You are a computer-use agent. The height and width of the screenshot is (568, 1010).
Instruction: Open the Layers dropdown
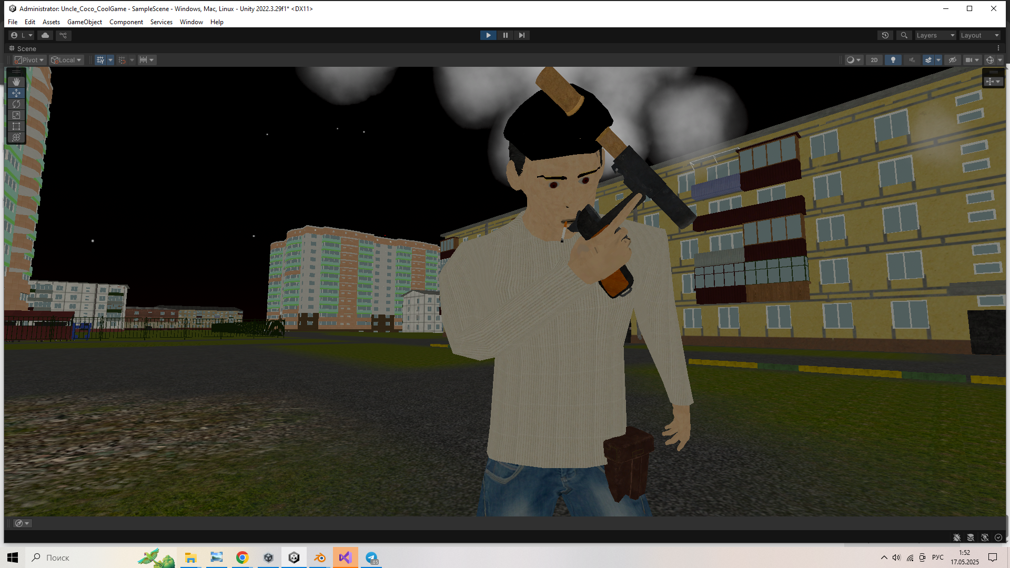tap(935, 35)
